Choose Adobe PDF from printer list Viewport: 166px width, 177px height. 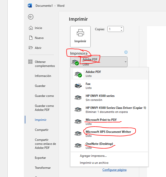pyautogui.click(x=109, y=74)
